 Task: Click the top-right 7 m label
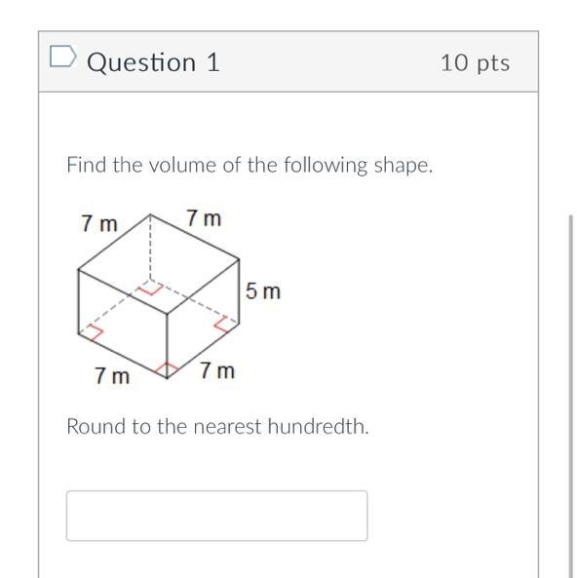(x=204, y=218)
